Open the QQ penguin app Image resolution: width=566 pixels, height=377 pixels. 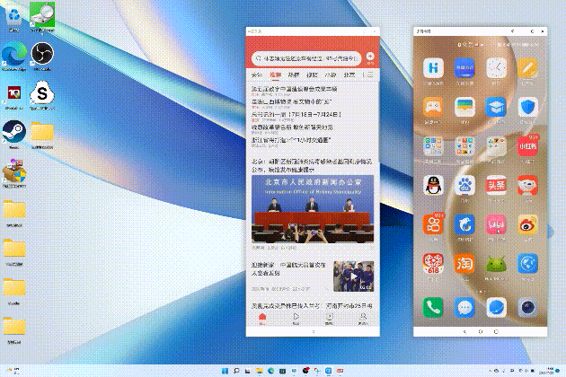point(433,186)
